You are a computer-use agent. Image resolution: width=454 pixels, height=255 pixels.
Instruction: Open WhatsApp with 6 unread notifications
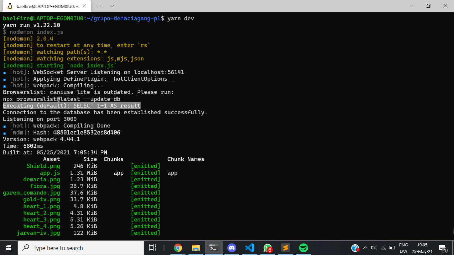pyautogui.click(x=268, y=248)
